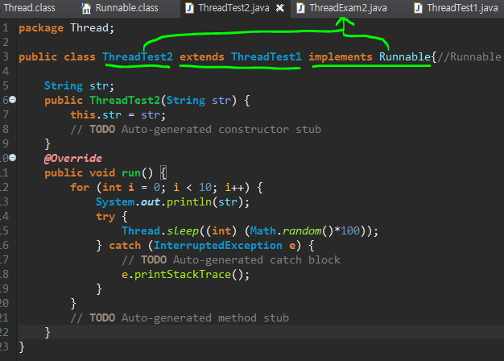This screenshot has height=361, width=504.
Task: Click the 'catch' keyword
Action: 125,246
